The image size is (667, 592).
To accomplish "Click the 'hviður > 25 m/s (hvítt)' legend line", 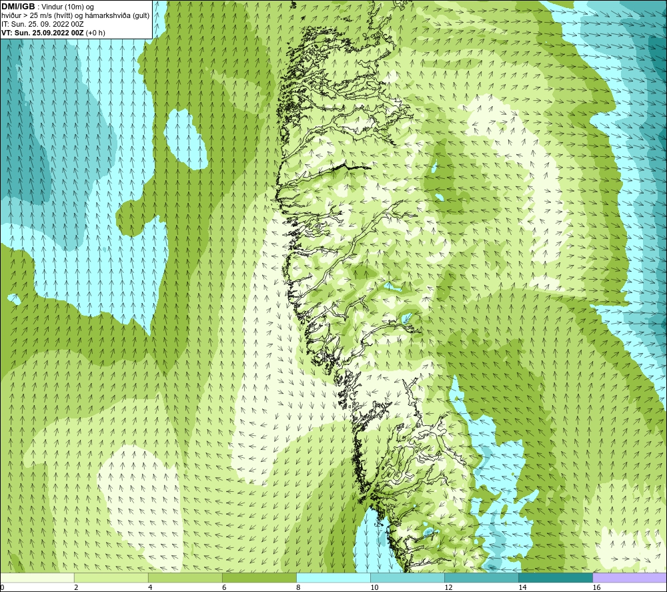I will click(75, 16).
